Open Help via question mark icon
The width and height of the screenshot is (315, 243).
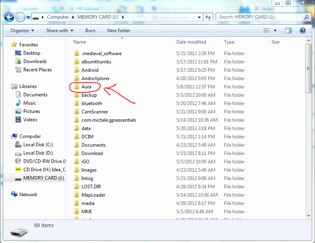[x=303, y=31]
